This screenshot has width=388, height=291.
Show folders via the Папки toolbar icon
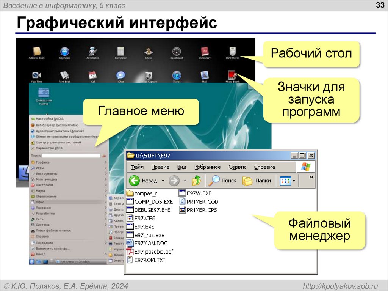pos(248,181)
